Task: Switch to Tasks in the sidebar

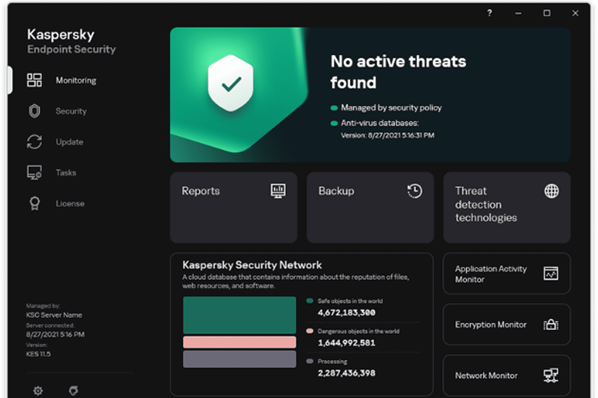Action: coord(66,173)
